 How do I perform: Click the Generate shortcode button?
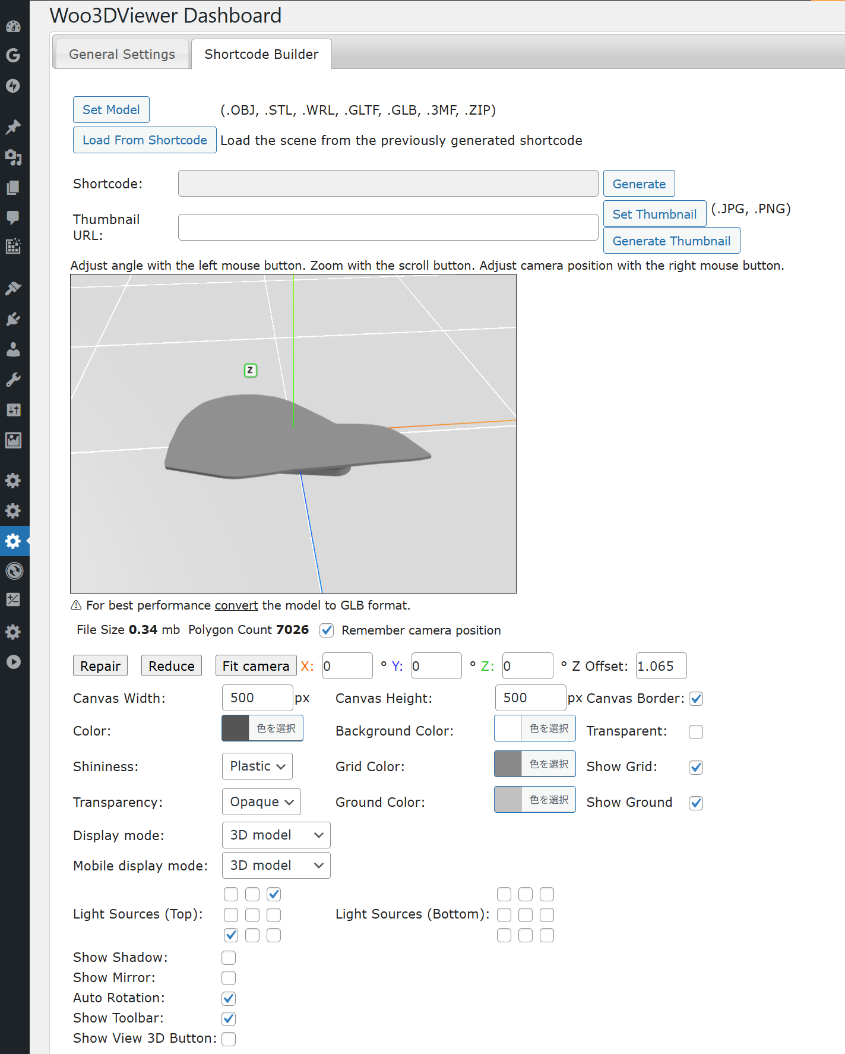point(639,184)
